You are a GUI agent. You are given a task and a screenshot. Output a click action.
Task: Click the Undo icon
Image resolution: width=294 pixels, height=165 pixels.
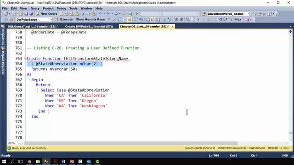coord(100,14)
